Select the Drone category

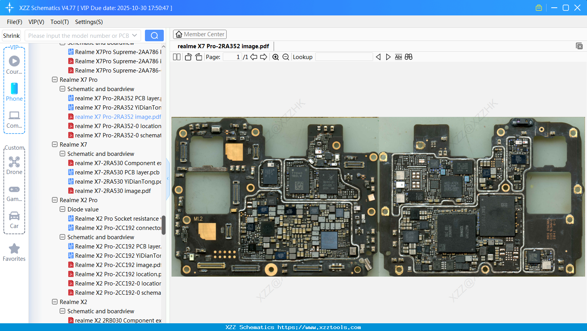coord(14,165)
